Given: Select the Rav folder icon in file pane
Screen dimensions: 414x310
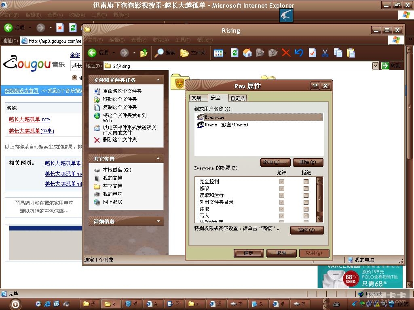Looking at the screenshot, I should point(179,82).
